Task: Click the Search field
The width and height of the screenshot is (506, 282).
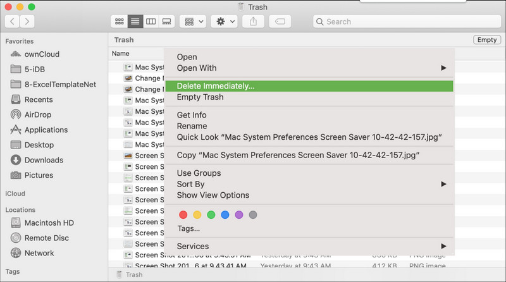Action: [x=407, y=21]
